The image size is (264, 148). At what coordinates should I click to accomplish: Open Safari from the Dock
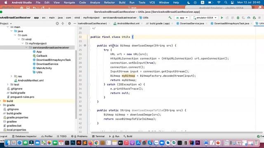19,143
